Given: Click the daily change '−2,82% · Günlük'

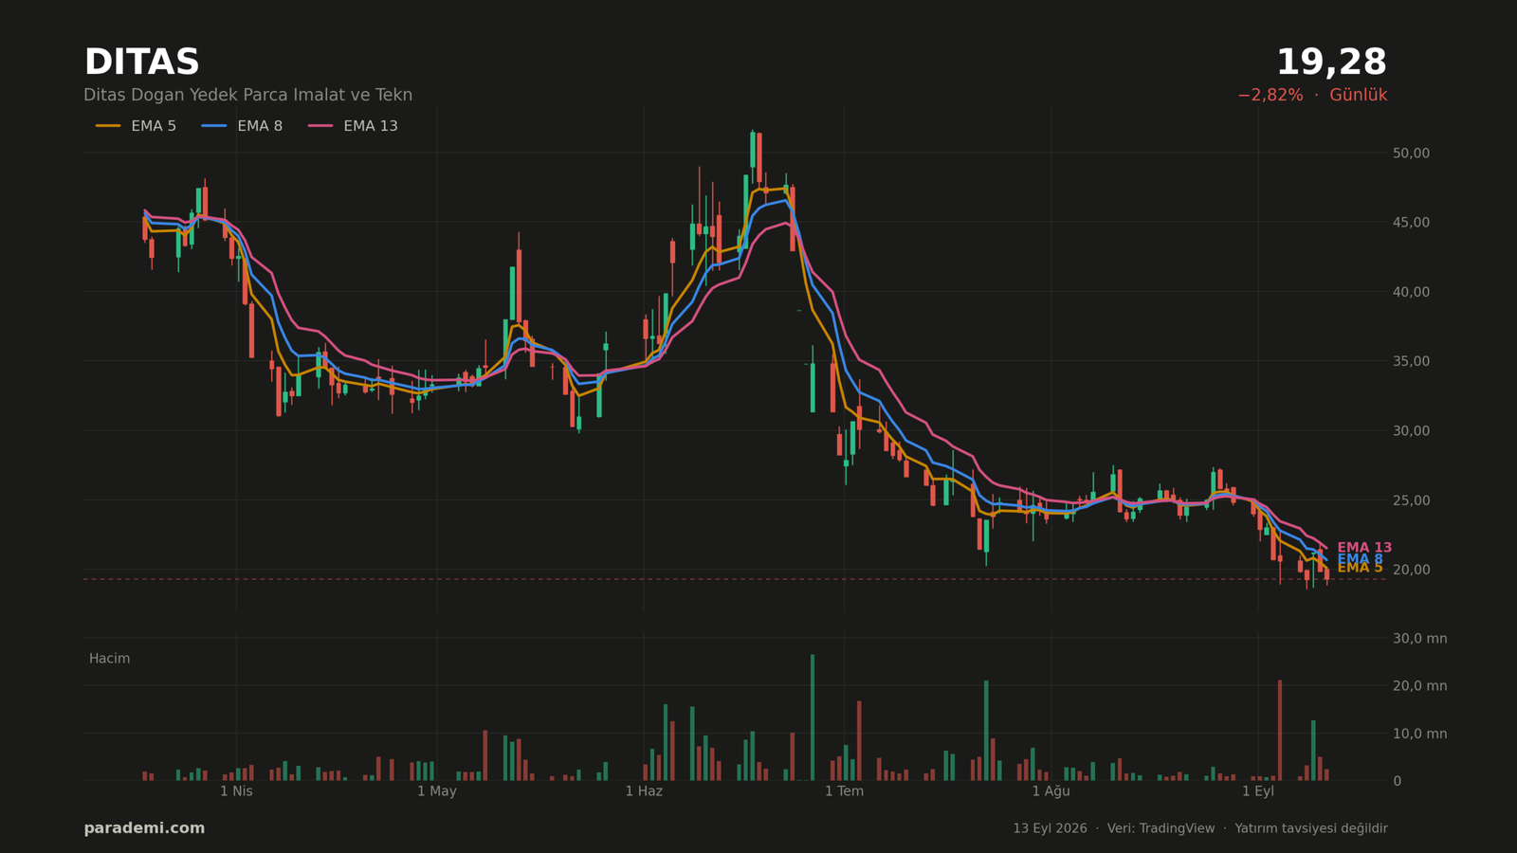Looking at the screenshot, I should 1312,95.
